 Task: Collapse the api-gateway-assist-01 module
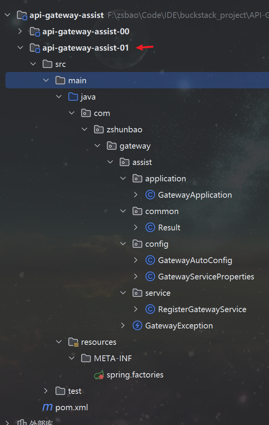pos(20,48)
